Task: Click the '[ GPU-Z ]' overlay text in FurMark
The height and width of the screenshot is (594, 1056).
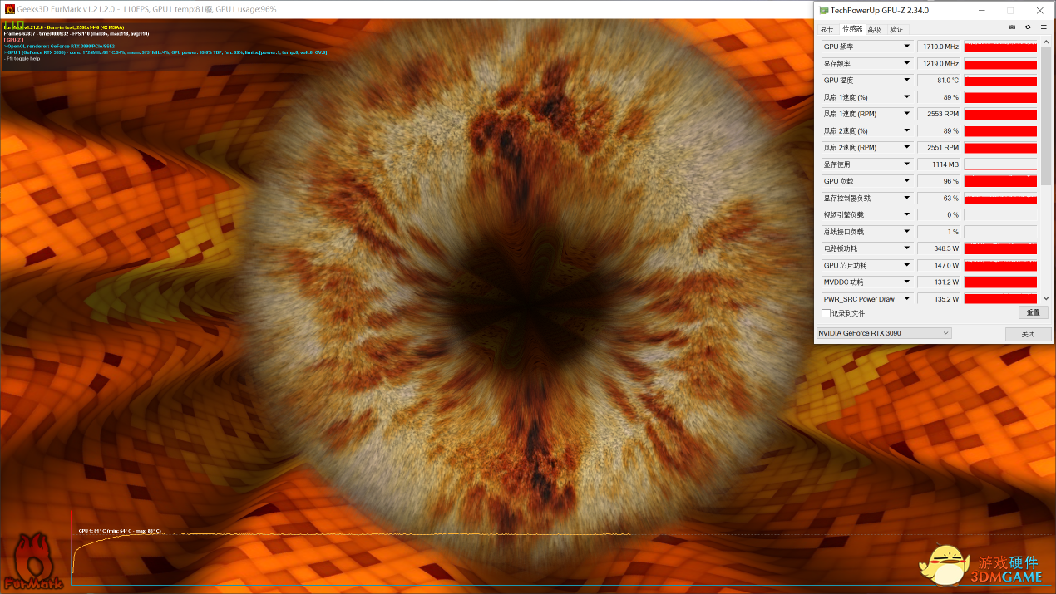Action: [14, 39]
